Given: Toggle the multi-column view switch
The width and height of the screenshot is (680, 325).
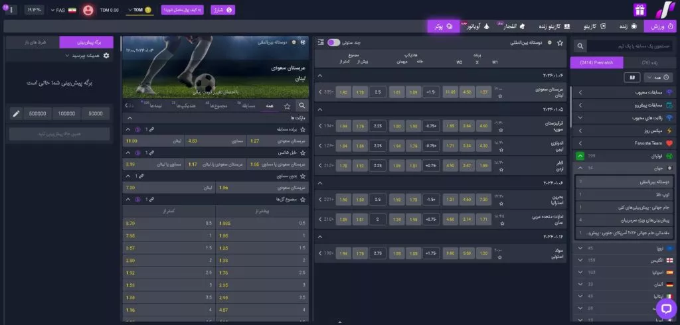Looking at the screenshot, I should tap(334, 42).
